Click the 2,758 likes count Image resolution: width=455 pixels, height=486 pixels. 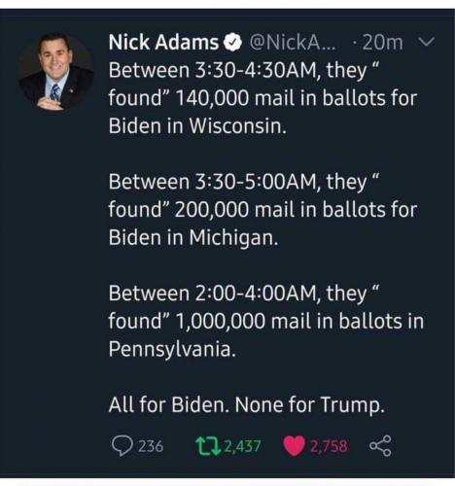click(329, 446)
